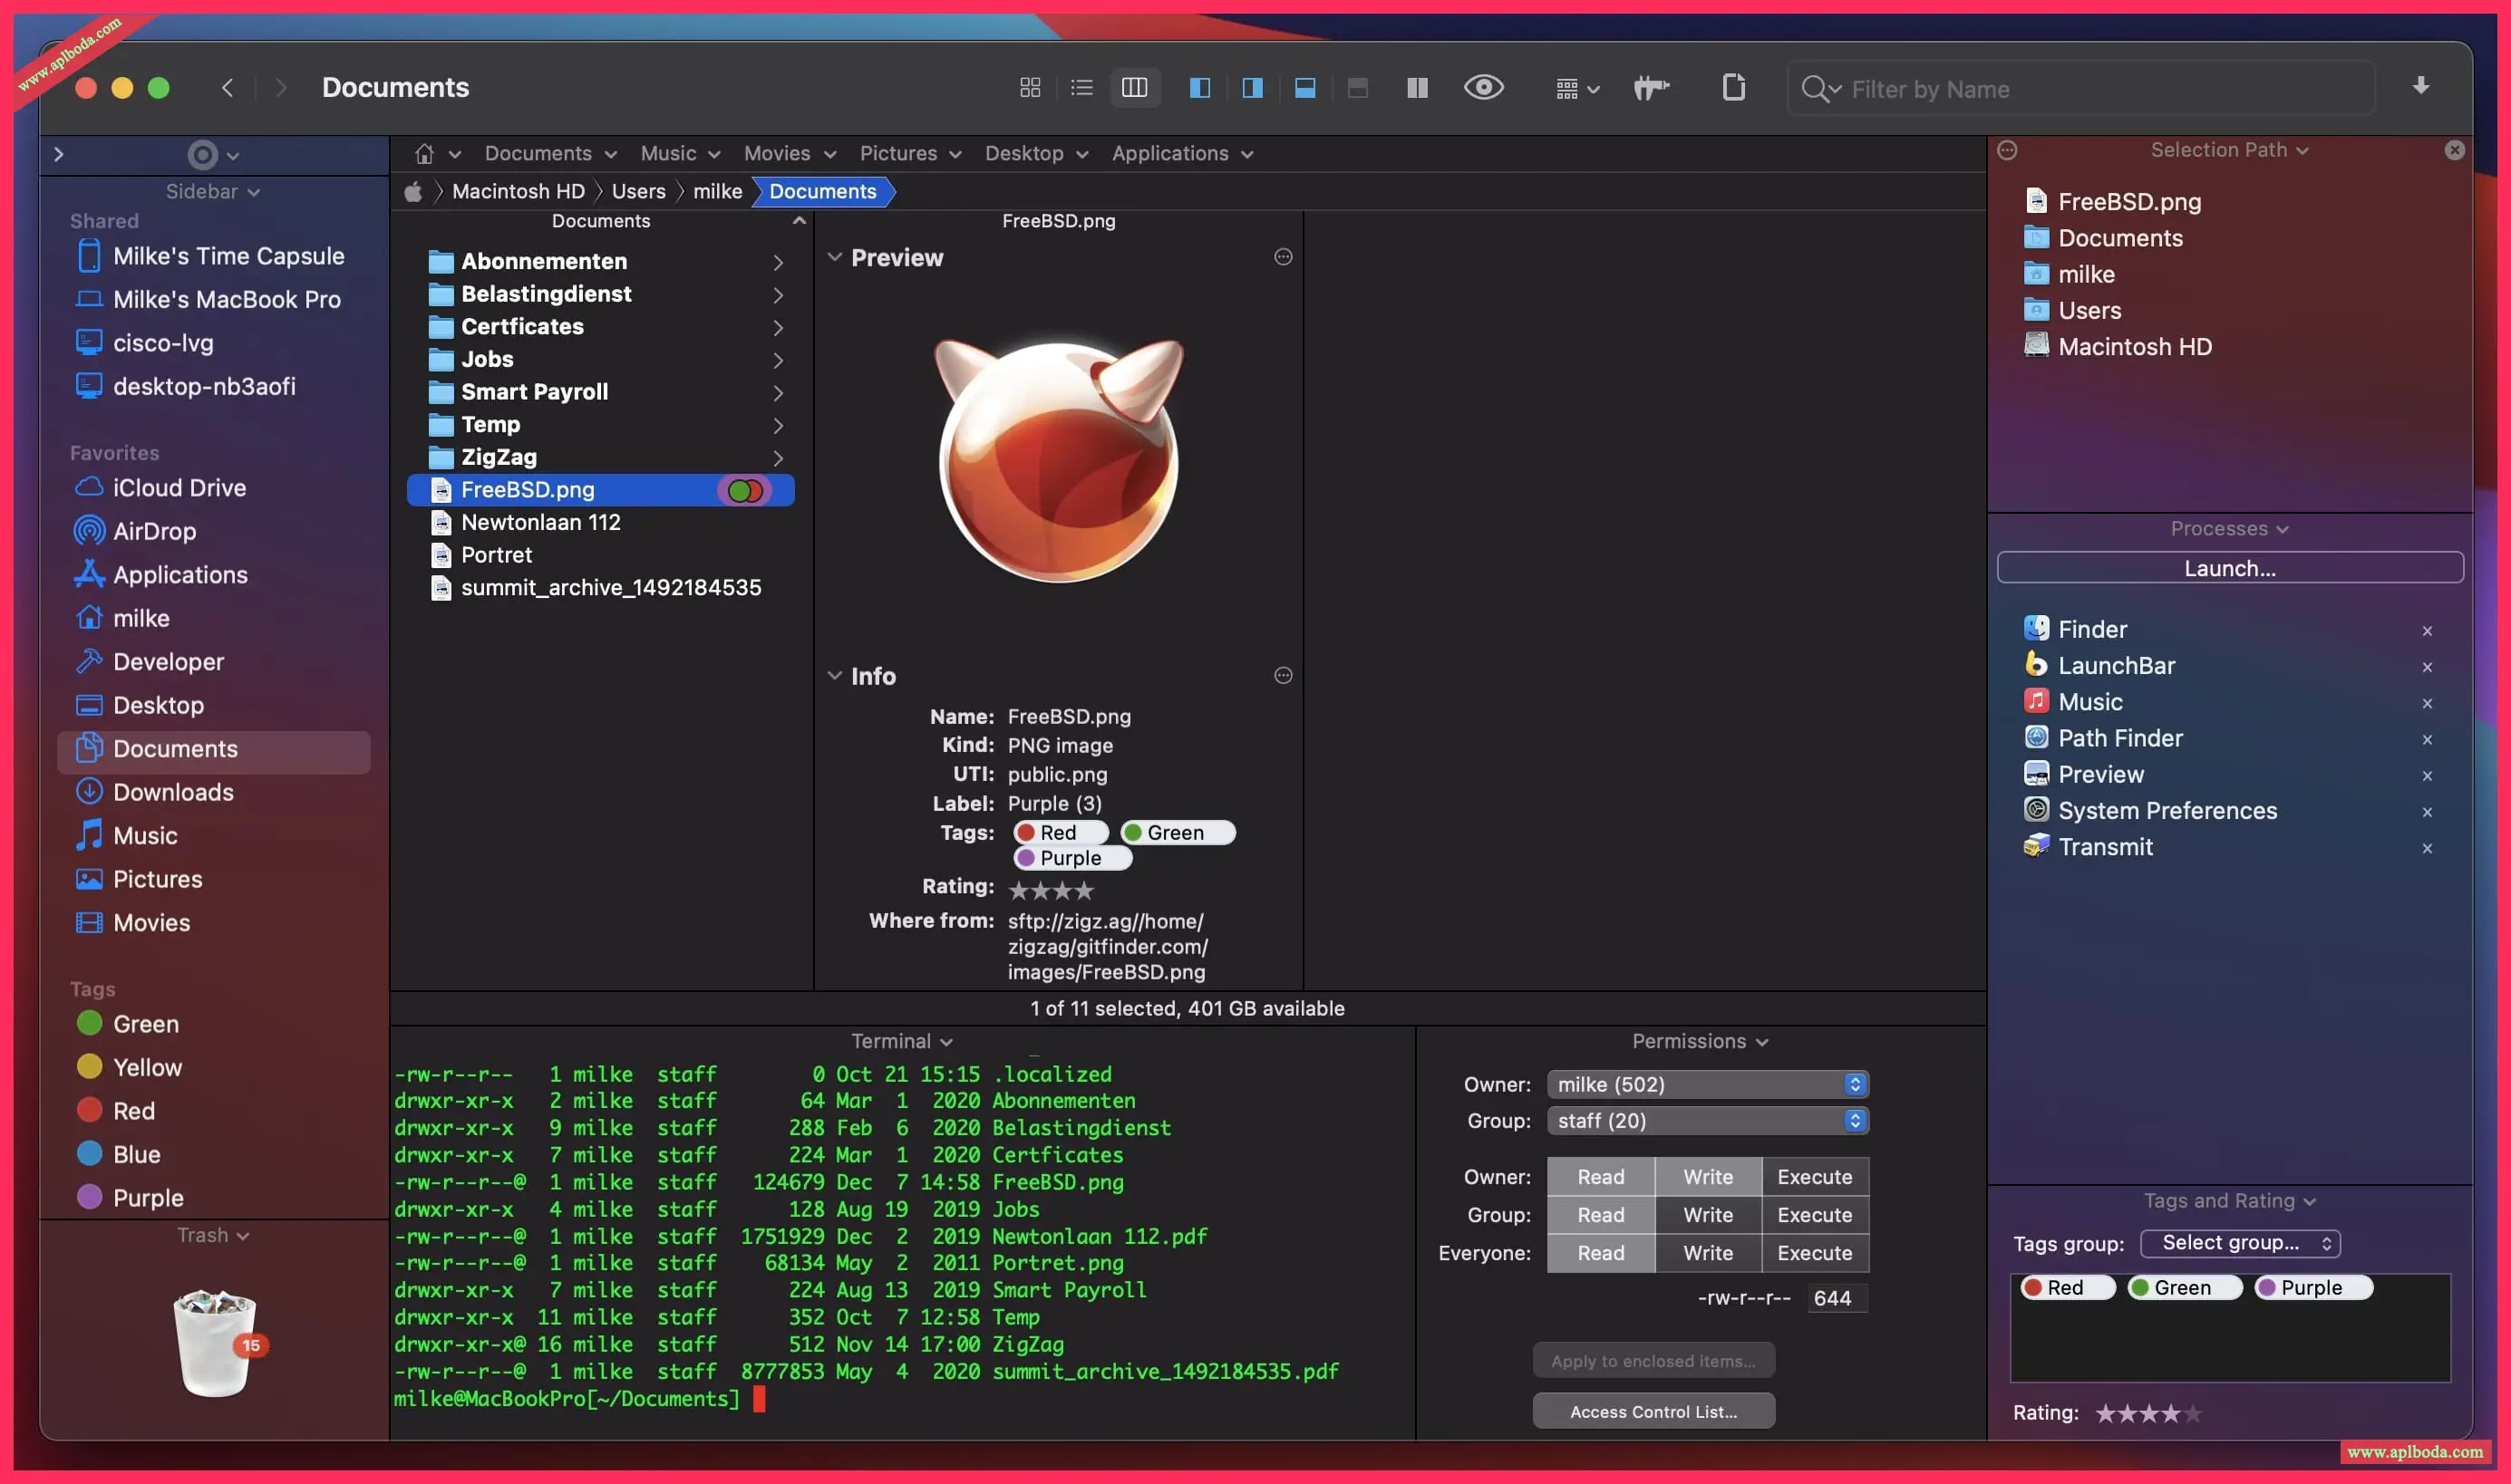Open the Owner milke (502) dropdown
2511x1484 pixels.
pos(1707,1085)
